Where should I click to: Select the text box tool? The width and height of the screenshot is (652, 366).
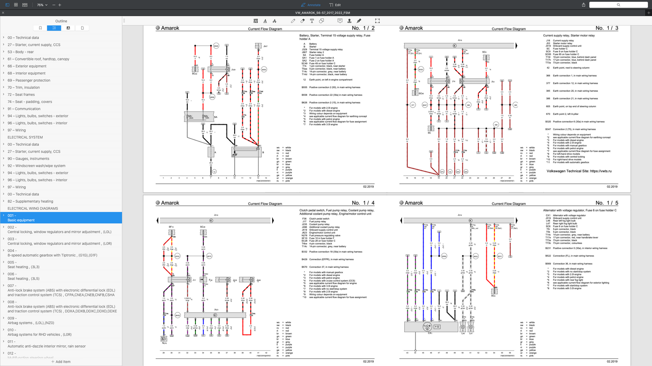[312, 21]
